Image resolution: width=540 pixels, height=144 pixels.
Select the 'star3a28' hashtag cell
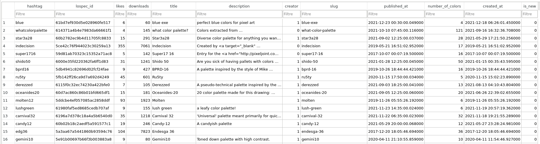[x=35, y=38]
